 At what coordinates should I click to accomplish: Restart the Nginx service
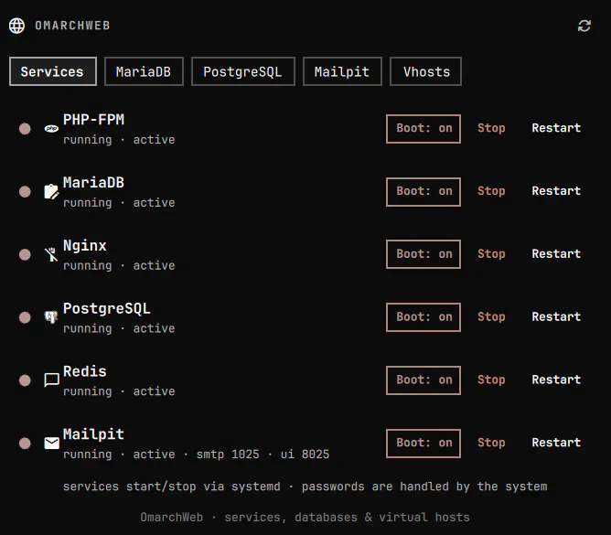(556, 253)
